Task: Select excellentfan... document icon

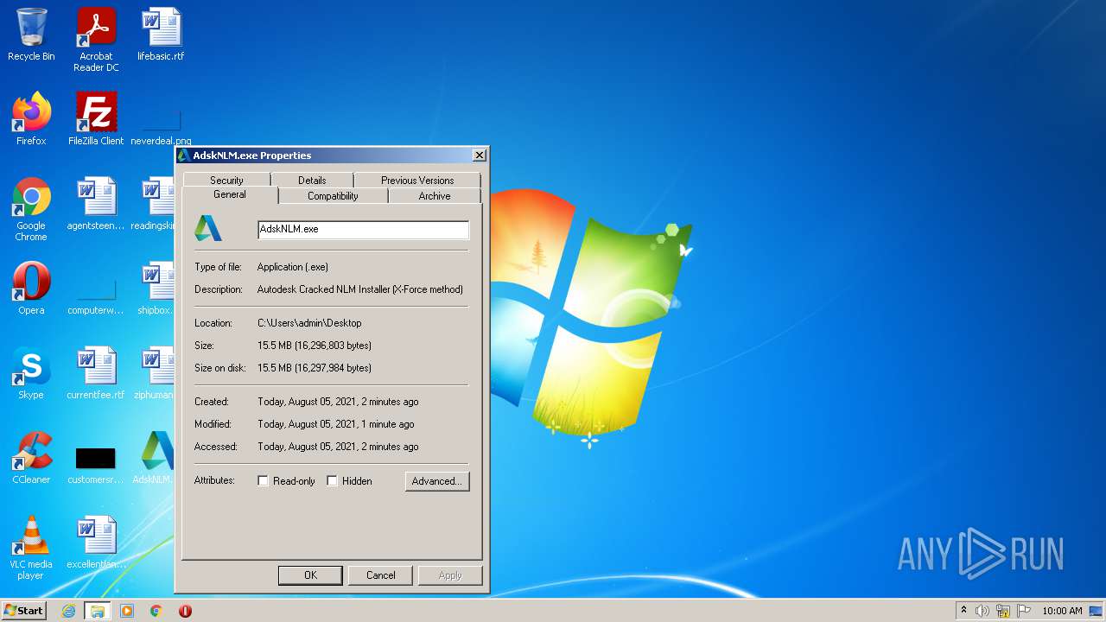Action: tap(96, 543)
